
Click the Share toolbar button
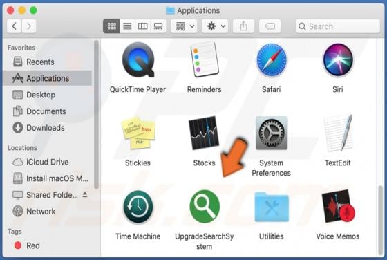coord(243,26)
